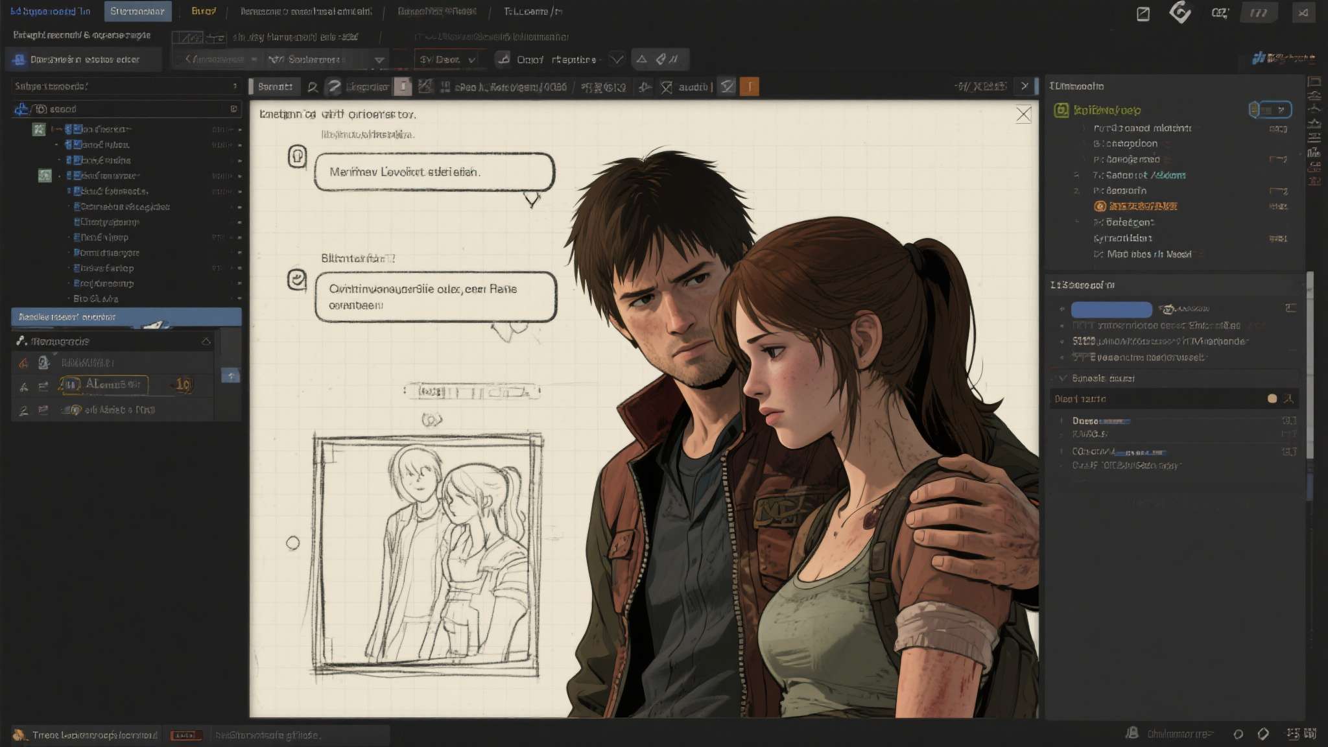Click the blue monitor icon in the left toolbar
The width and height of the screenshot is (1328, 747).
pos(19,60)
